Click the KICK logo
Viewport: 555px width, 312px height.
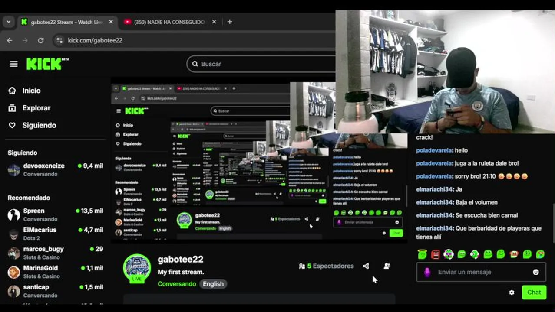click(x=47, y=64)
